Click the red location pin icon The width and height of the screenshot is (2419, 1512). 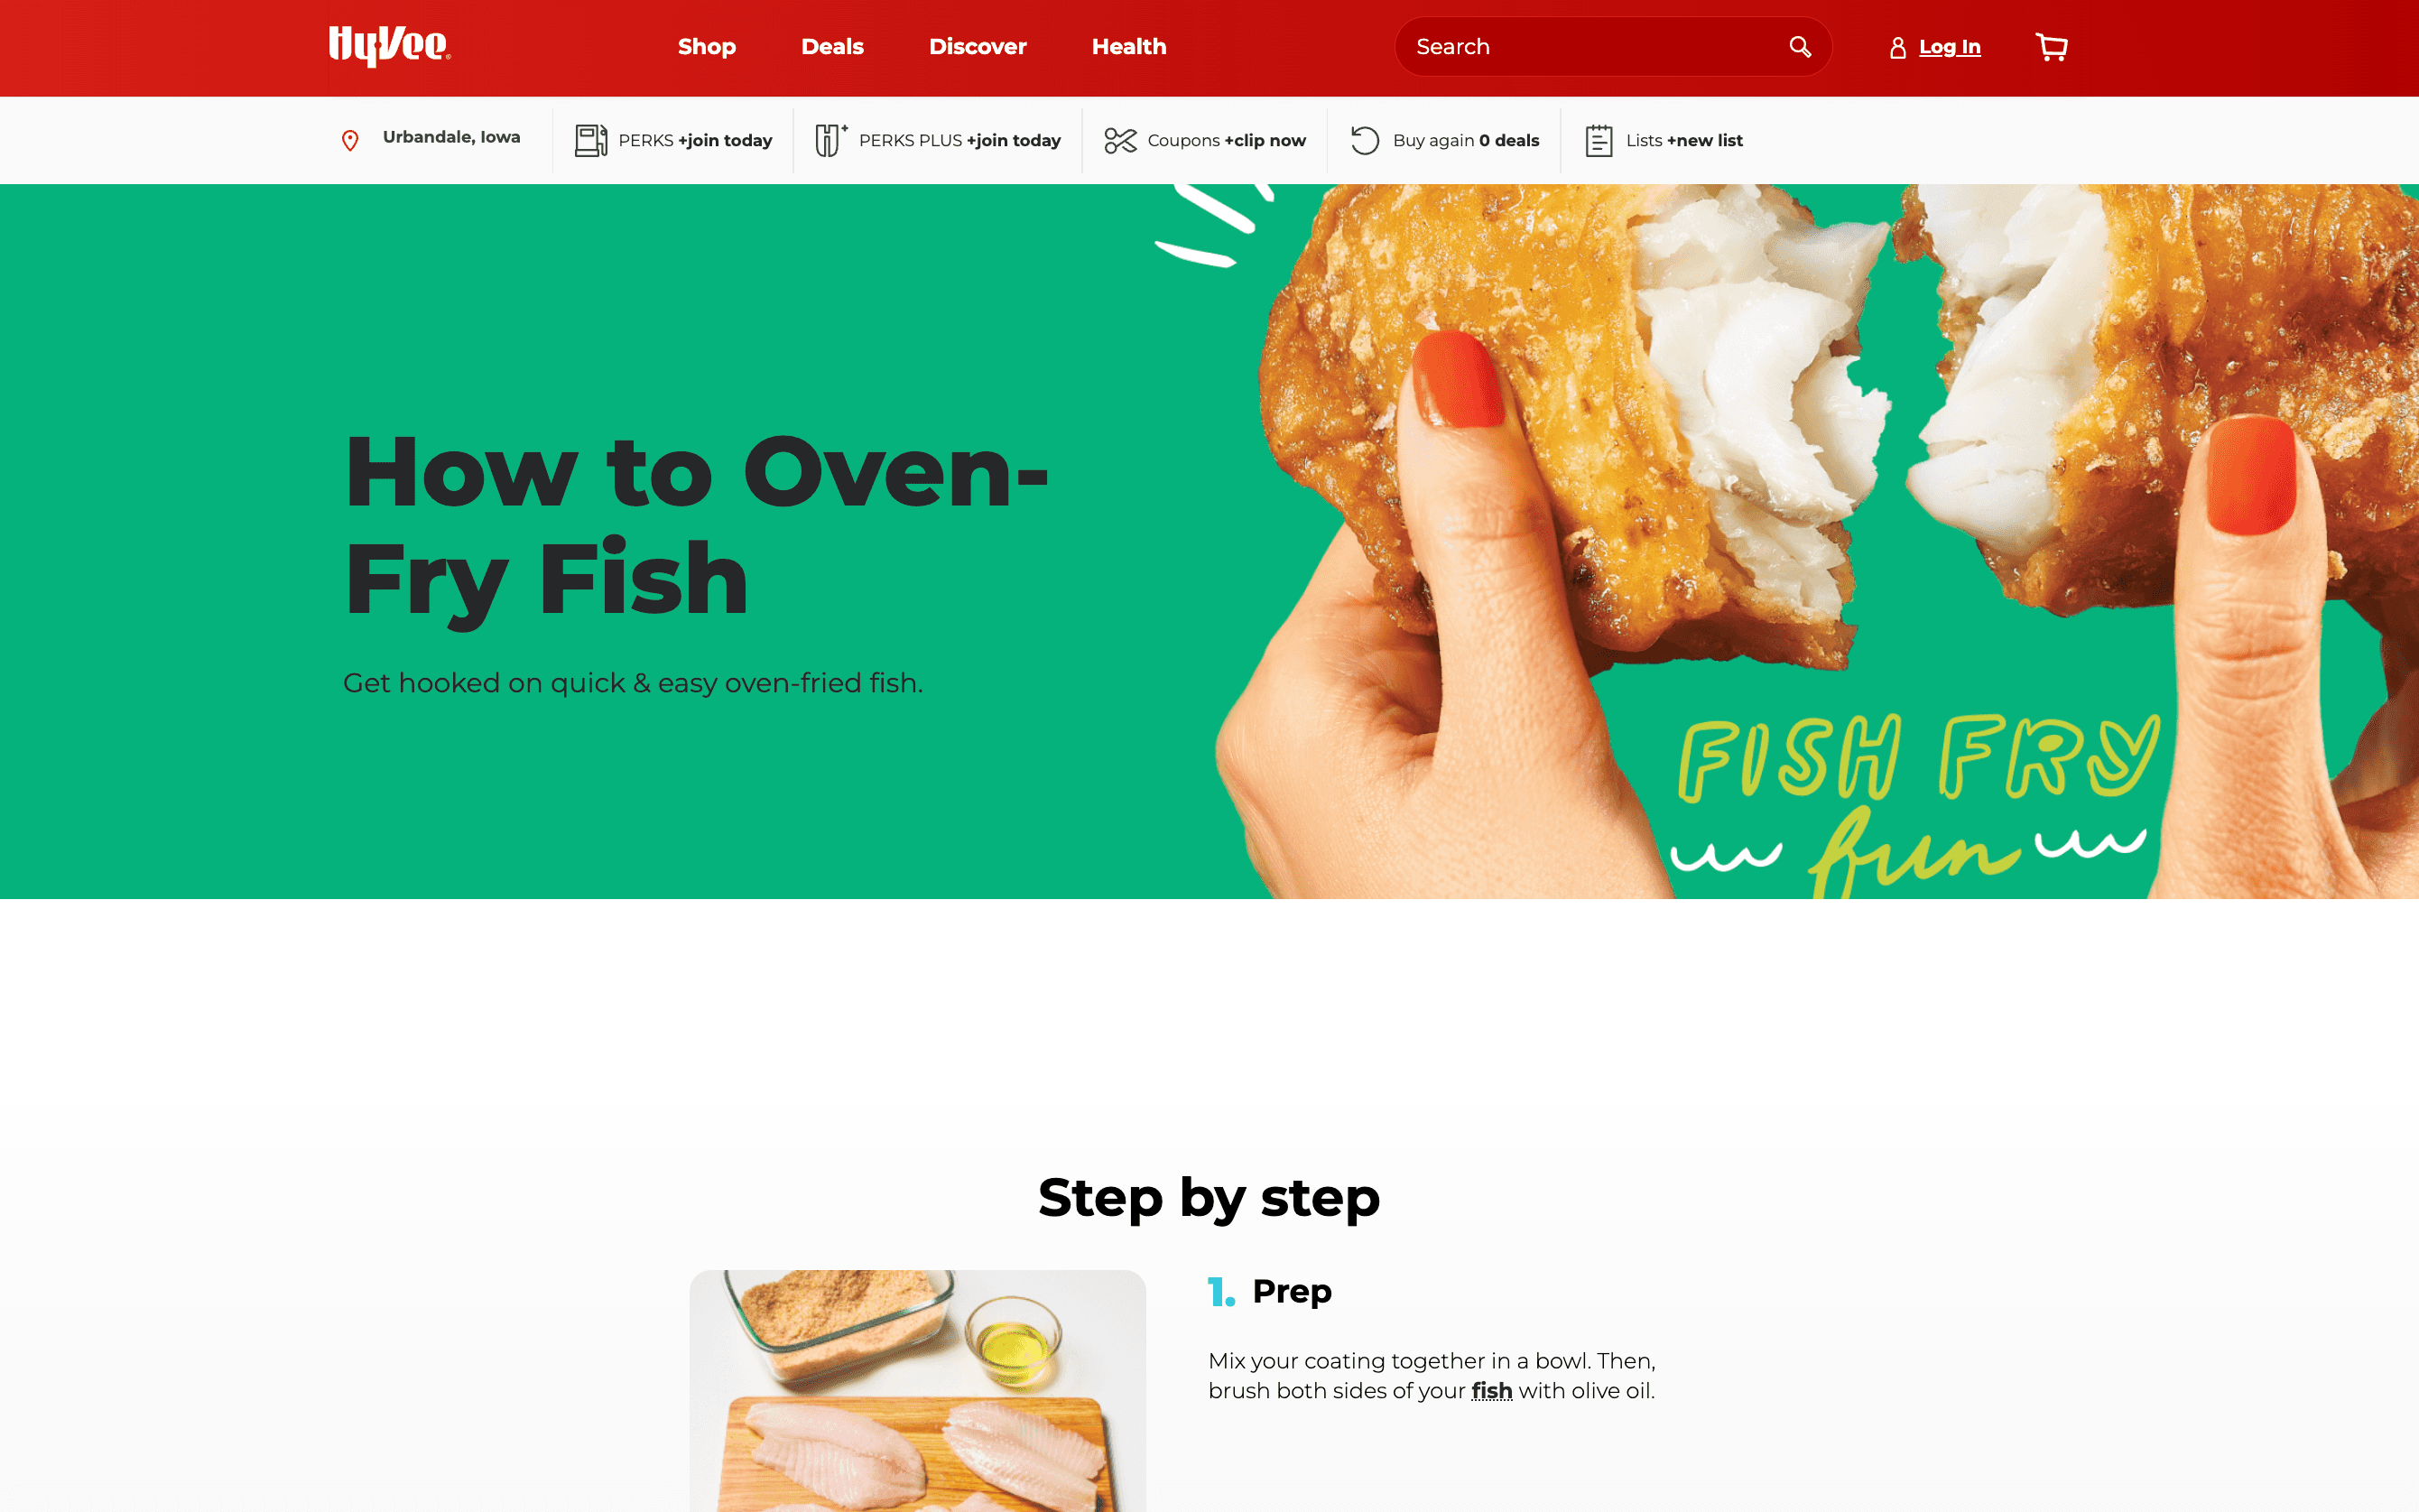tap(350, 141)
